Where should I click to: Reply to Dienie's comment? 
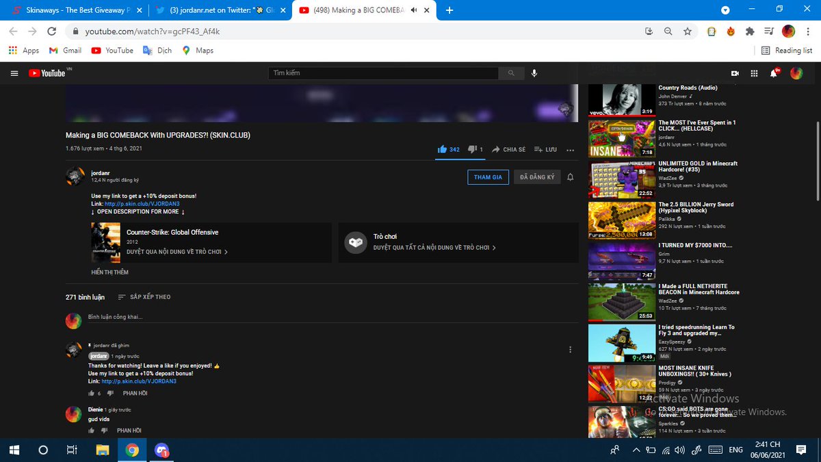(x=129, y=431)
